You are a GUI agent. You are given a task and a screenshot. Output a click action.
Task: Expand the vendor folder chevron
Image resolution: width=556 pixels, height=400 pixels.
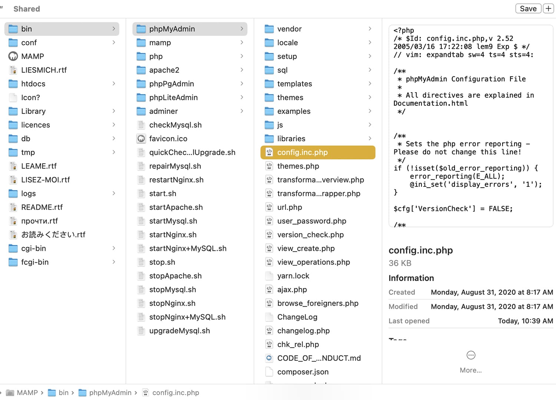[370, 28]
